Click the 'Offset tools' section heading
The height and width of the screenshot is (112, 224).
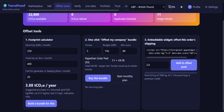point(32,31)
